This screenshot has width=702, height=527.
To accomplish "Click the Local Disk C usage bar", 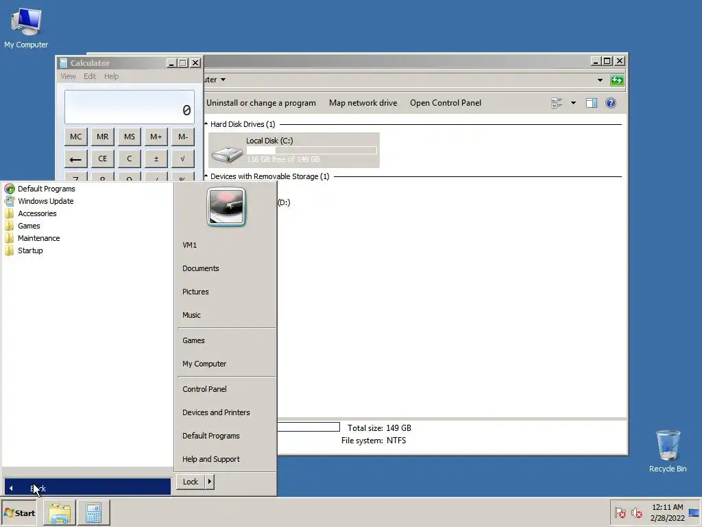I will [312, 150].
